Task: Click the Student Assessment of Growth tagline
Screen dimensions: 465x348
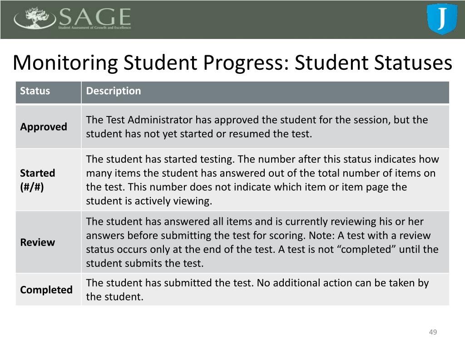Action: click(94, 28)
